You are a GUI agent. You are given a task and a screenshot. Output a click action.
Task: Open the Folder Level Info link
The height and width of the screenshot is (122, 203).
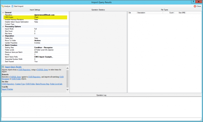point(56,84)
